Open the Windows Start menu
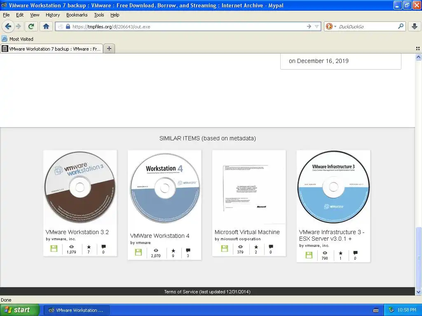422x316 pixels. [x=19, y=310]
